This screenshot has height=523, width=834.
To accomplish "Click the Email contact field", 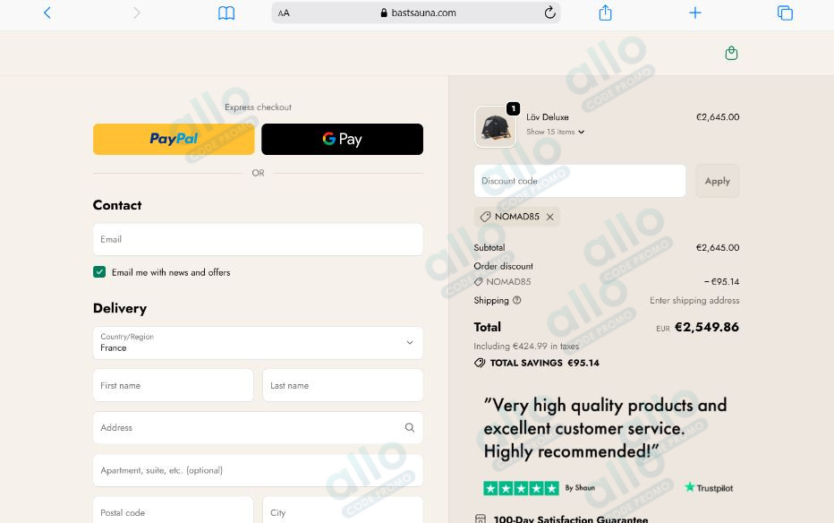I will 258,239.
